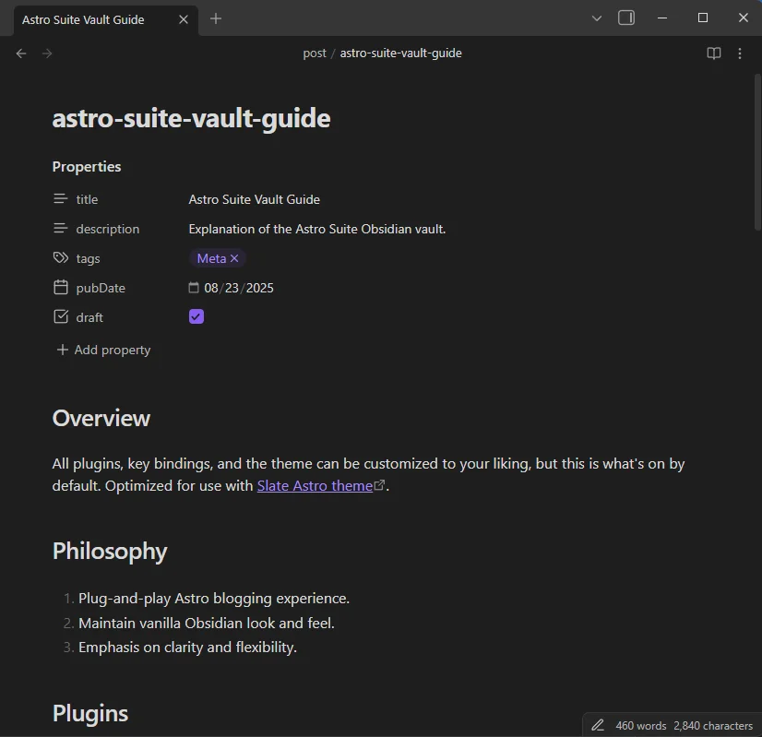Navigate forward with the right arrow

[47, 53]
